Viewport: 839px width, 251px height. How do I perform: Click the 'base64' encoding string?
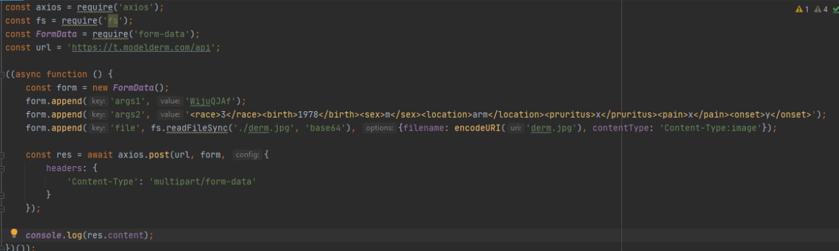click(x=325, y=128)
